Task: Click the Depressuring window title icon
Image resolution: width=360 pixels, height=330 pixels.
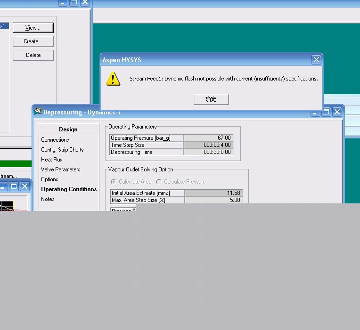Action: point(38,111)
